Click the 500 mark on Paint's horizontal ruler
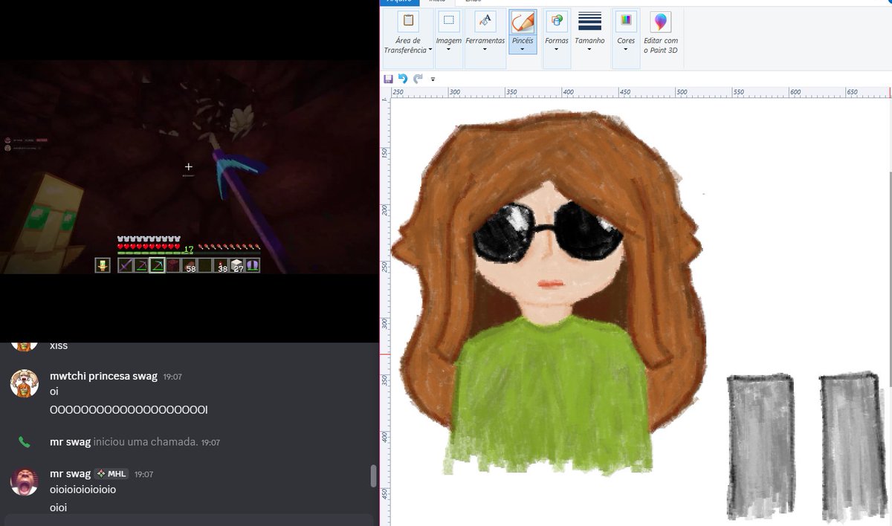The width and height of the screenshot is (892, 526). tap(681, 92)
